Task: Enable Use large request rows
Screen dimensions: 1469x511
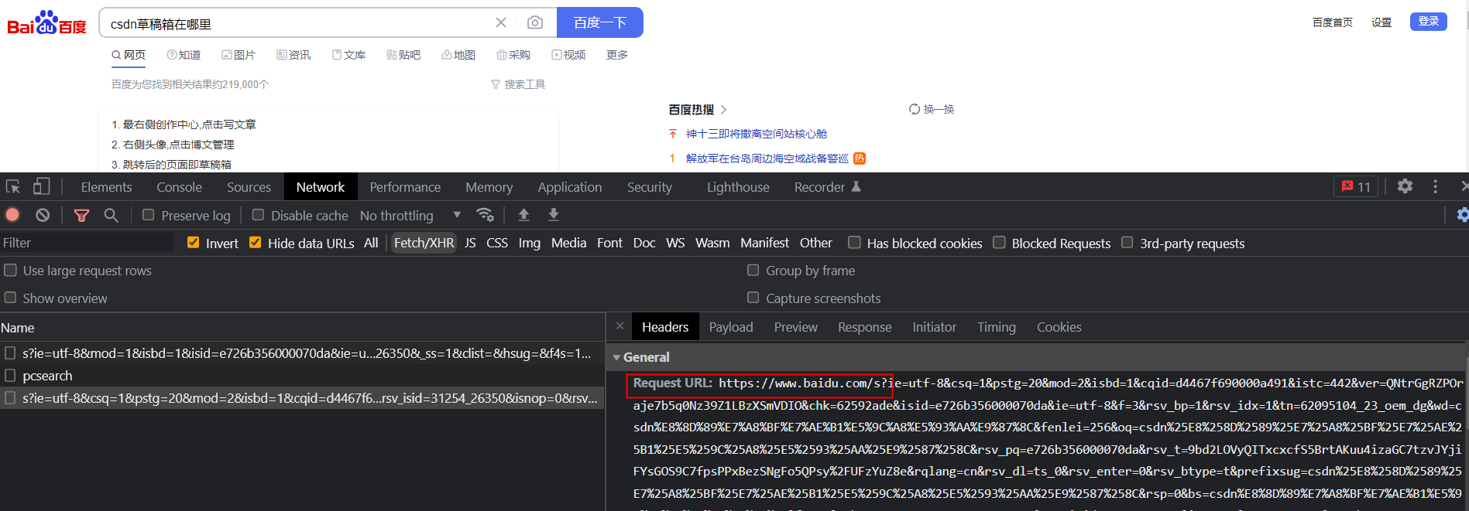Action: [x=11, y=271]
